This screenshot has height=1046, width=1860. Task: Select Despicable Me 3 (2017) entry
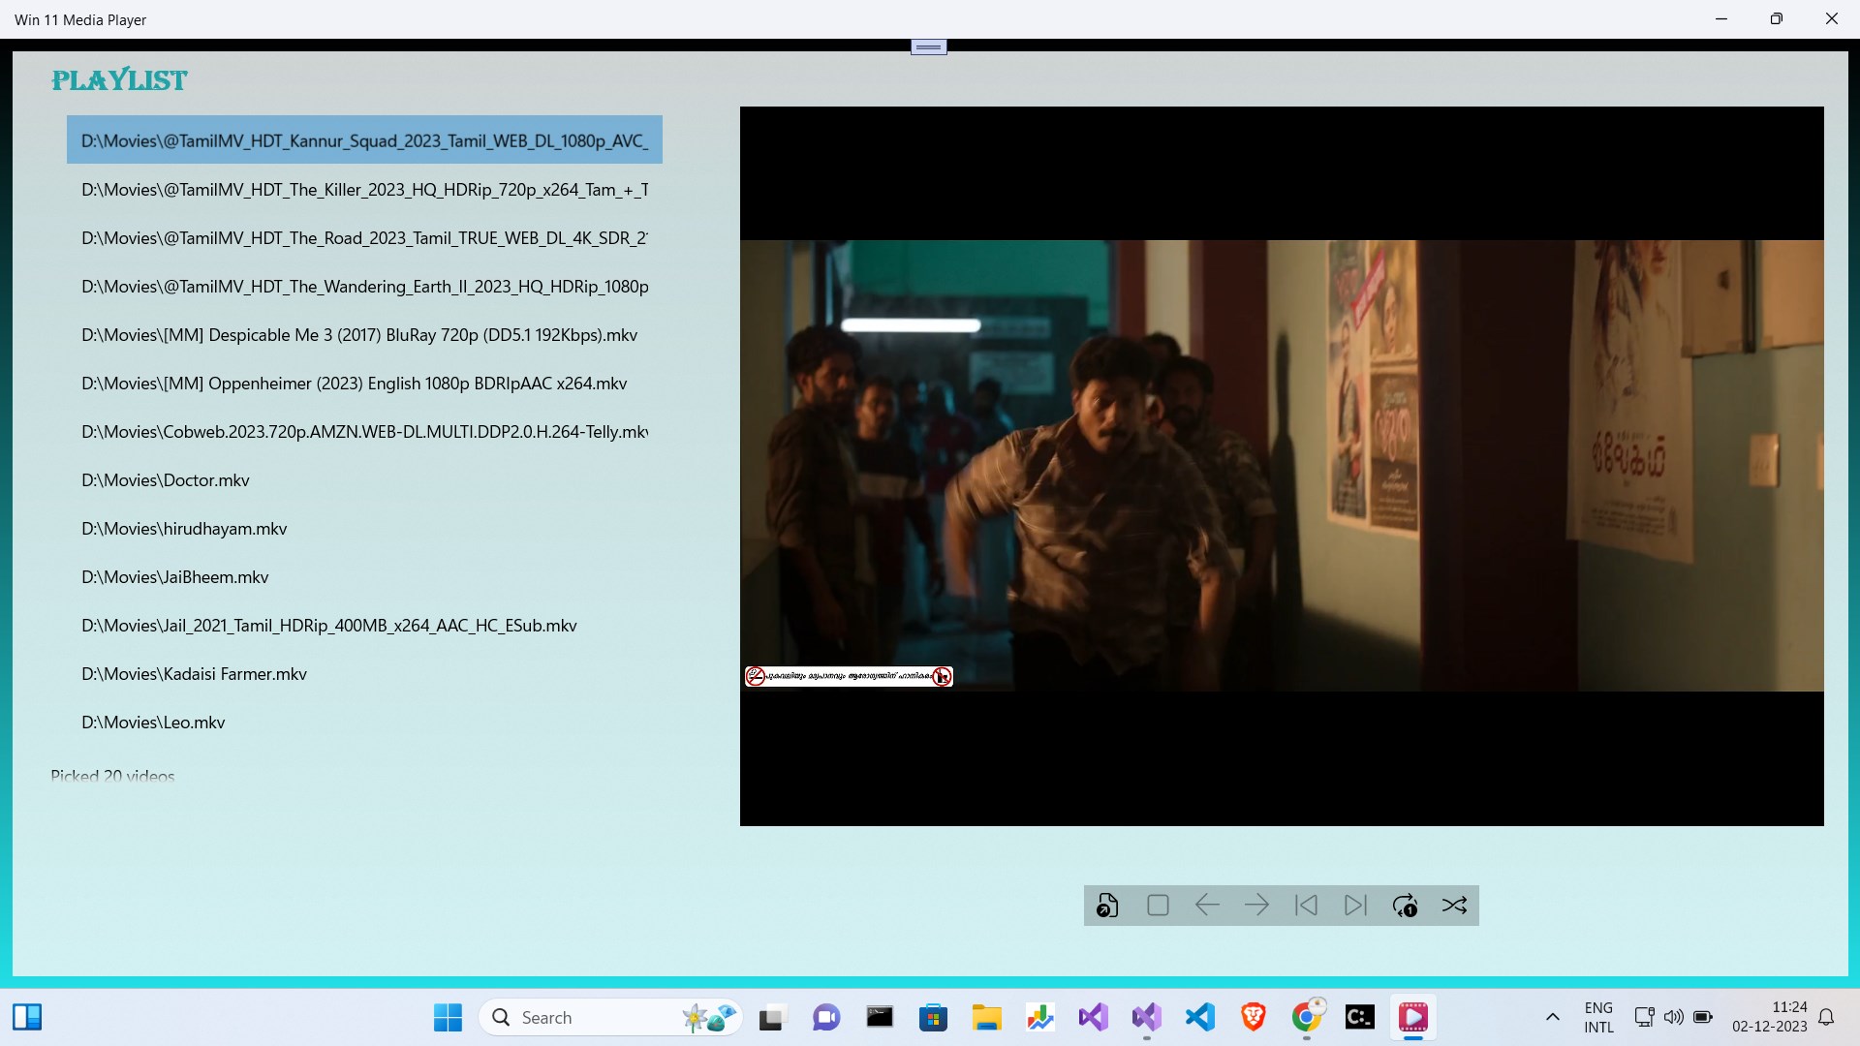point(364,335)
